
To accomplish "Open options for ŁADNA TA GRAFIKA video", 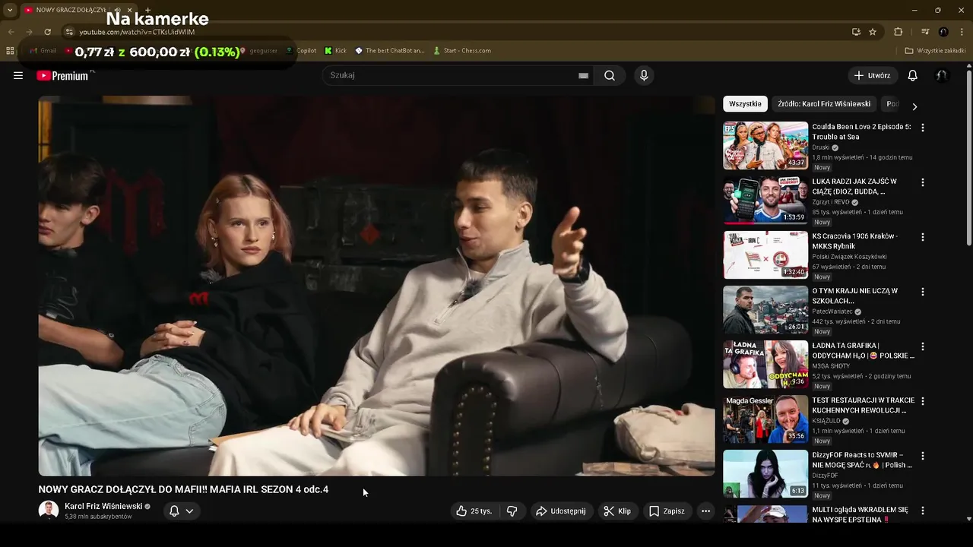I will pyautogui.click(x=923, y=346).
